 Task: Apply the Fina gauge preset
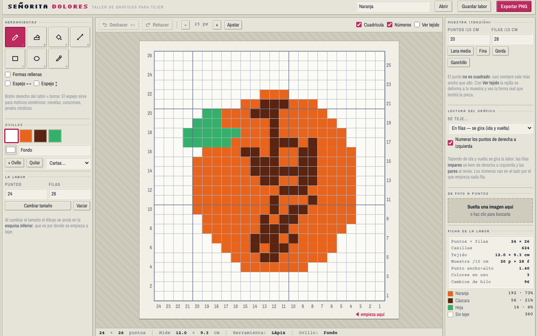483,51
